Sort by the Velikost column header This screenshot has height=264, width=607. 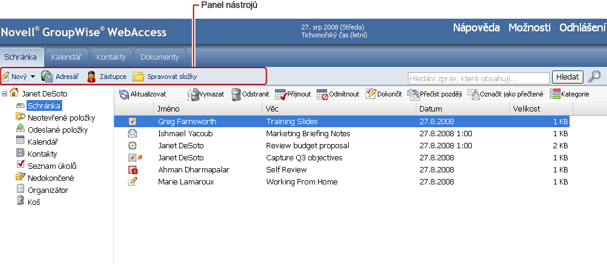coord(541,109)
